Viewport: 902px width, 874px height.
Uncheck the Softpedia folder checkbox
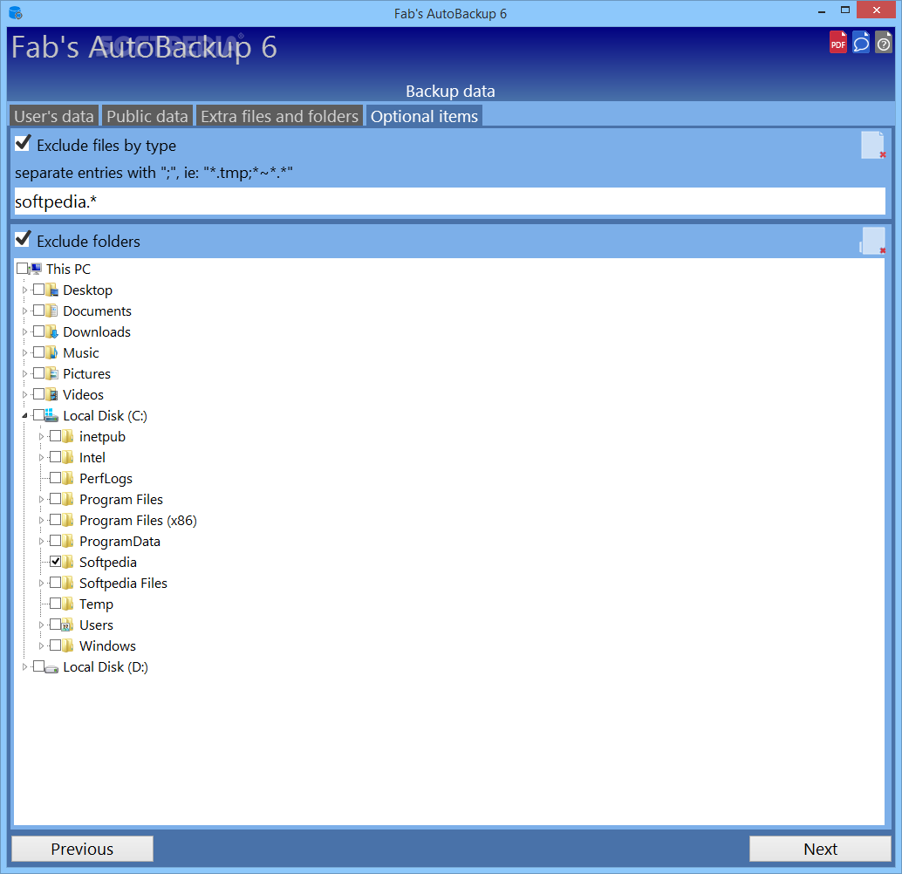tap(55, 561)
